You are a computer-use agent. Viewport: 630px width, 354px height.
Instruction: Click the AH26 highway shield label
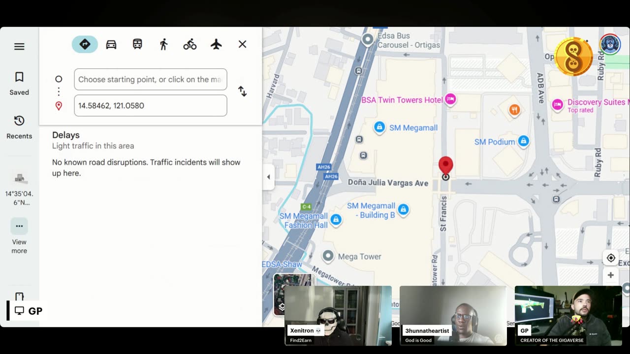[x=324, y=167]
